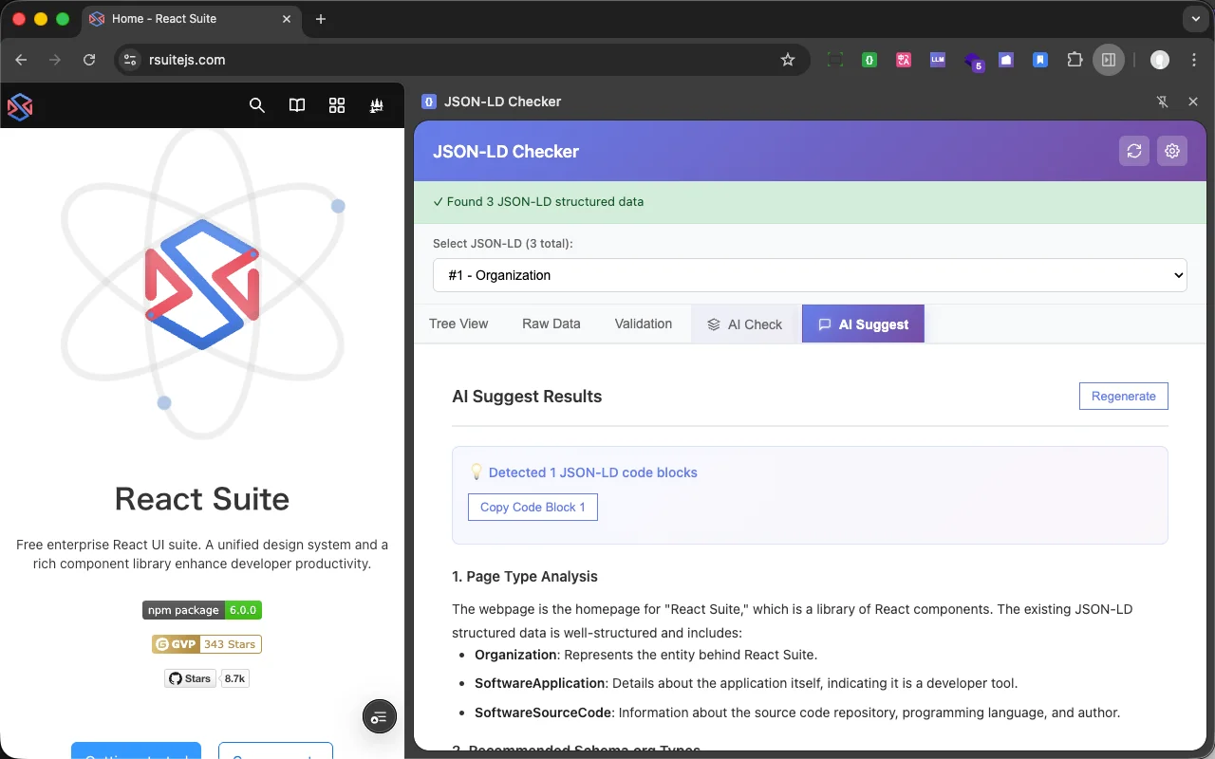Click the address bar showing rsuitejs.com
Viewport: 1215px width, 759px height.
[460, 60]
